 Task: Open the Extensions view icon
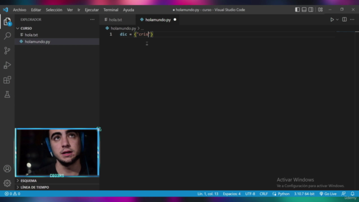coord(7,80)
